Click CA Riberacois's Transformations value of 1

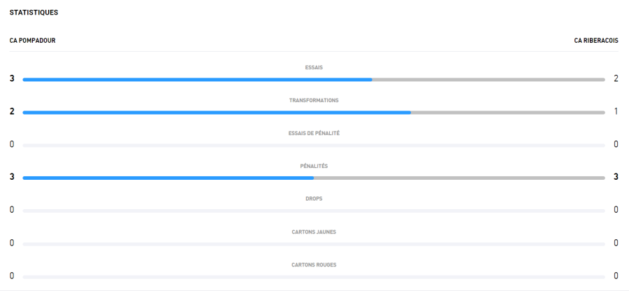616,111
